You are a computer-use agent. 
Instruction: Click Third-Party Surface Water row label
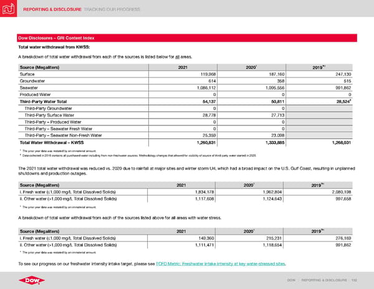(x=49, y=115)
